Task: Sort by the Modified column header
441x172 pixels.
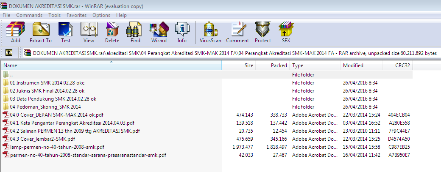Action: pyautogui.click(x=361, y=65)
